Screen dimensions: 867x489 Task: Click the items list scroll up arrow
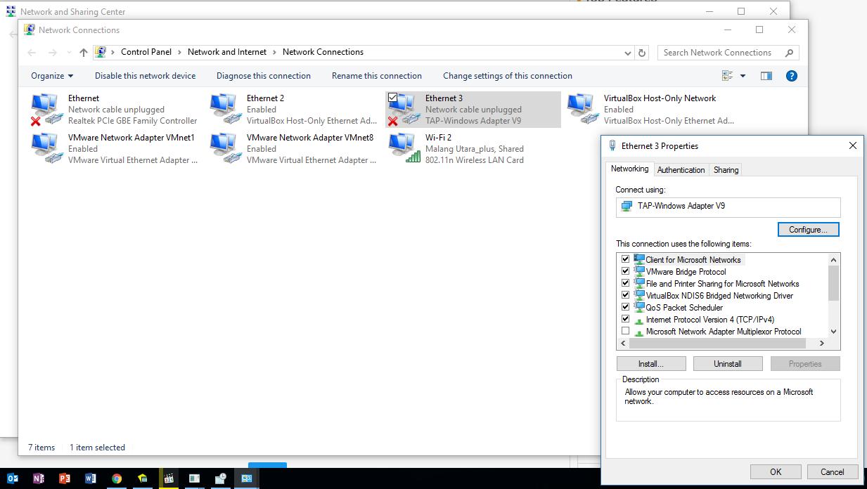(834, 259)
